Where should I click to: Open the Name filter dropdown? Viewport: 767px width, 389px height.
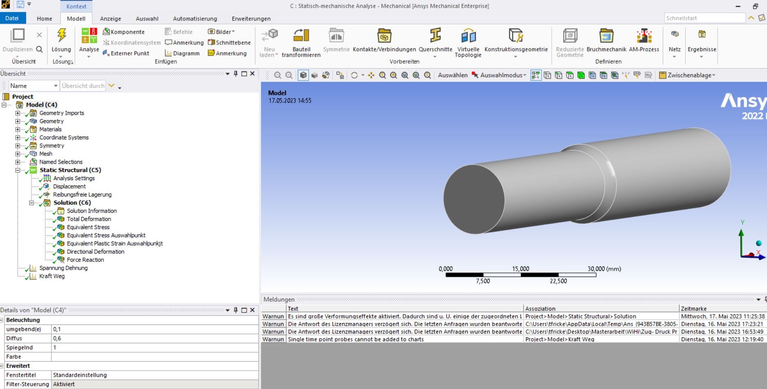(56, 86)
